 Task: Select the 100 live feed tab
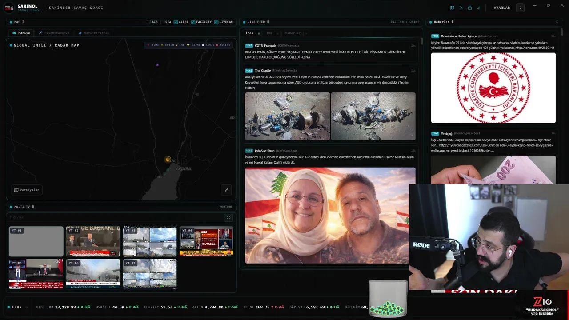[x=269, y=33]
